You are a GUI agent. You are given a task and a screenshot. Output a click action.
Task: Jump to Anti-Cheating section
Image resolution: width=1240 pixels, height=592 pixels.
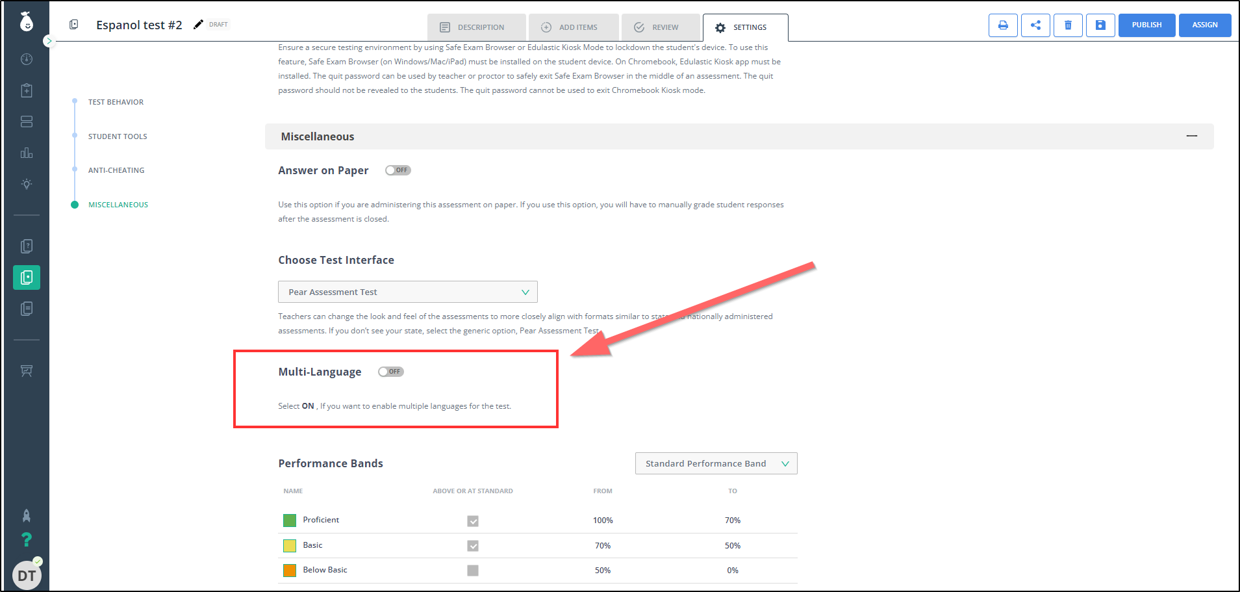(x=116, y=170)
